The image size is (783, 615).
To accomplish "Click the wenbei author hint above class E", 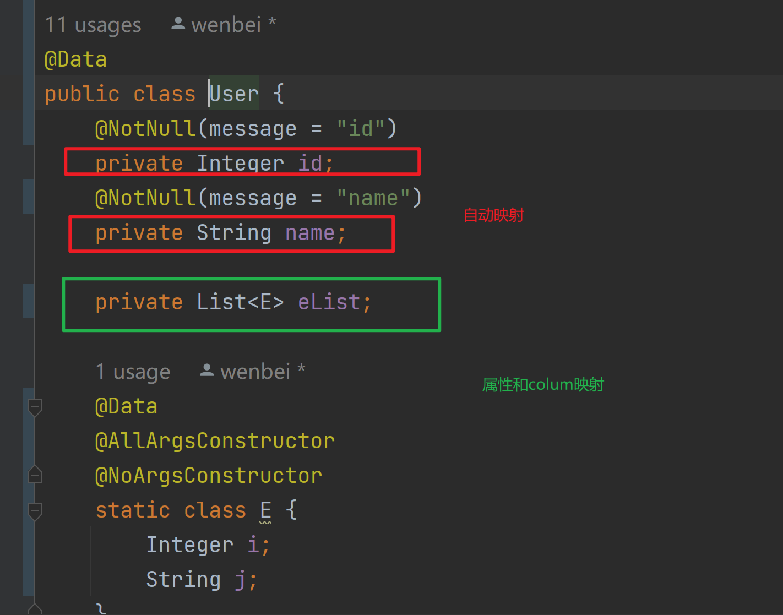I will pos(255,372).
